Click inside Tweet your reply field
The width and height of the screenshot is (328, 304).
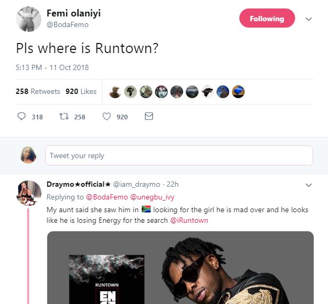coord(179,155)
